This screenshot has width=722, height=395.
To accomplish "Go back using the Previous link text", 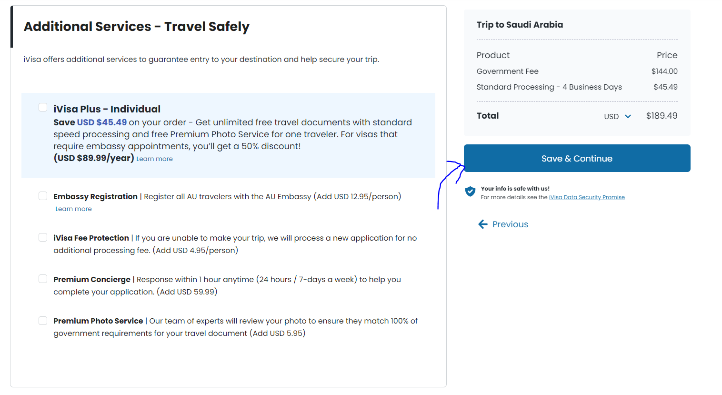I will (510, 224).
